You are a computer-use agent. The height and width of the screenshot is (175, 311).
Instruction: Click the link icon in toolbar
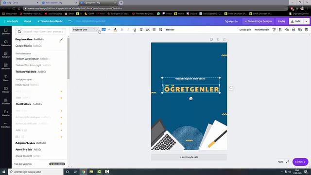click(x=287, y=30)
